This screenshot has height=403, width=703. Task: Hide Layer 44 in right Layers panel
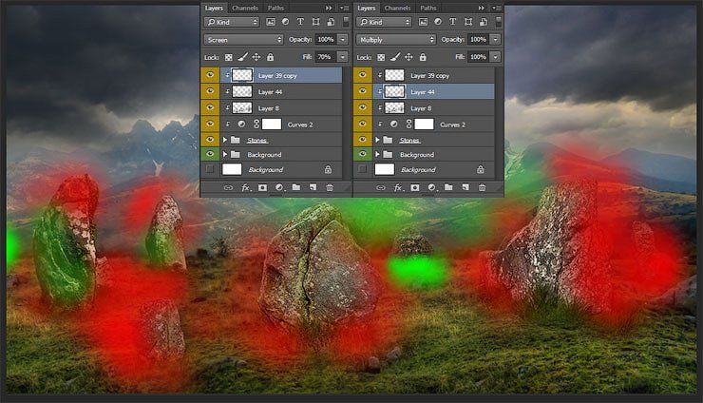[362, 91]
